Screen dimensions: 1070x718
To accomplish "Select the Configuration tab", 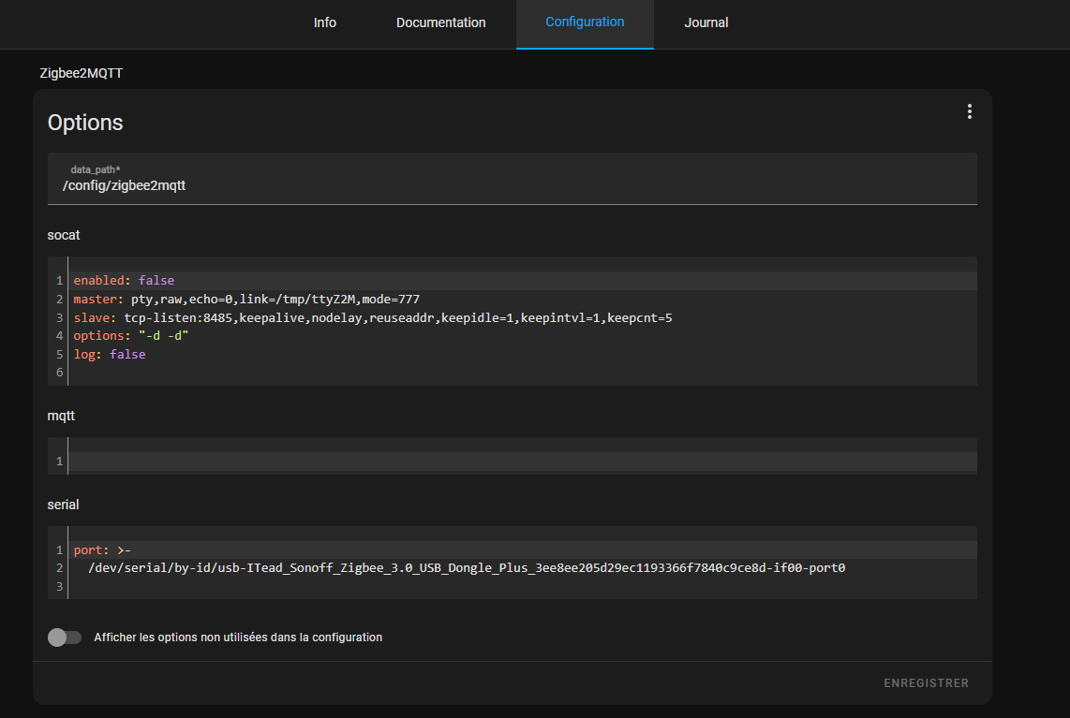I will [585, 22].
